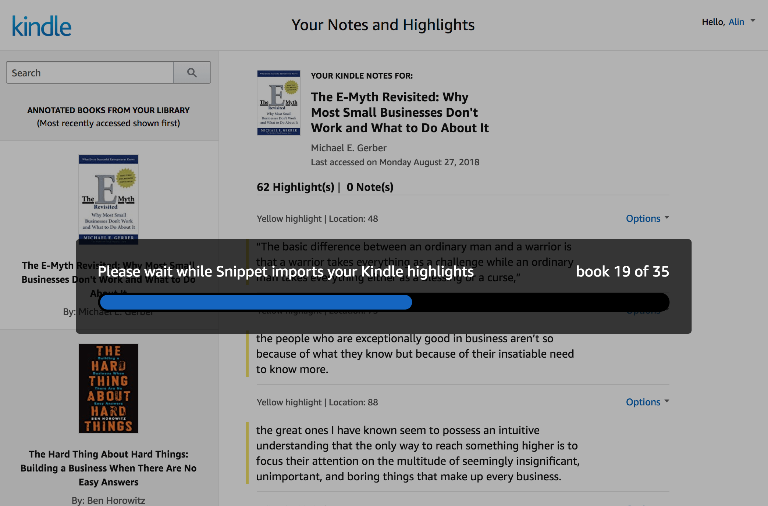Click the Your Notes and Highlights page heading
Viewport: 768px width, 506px height.
(383, 25)
